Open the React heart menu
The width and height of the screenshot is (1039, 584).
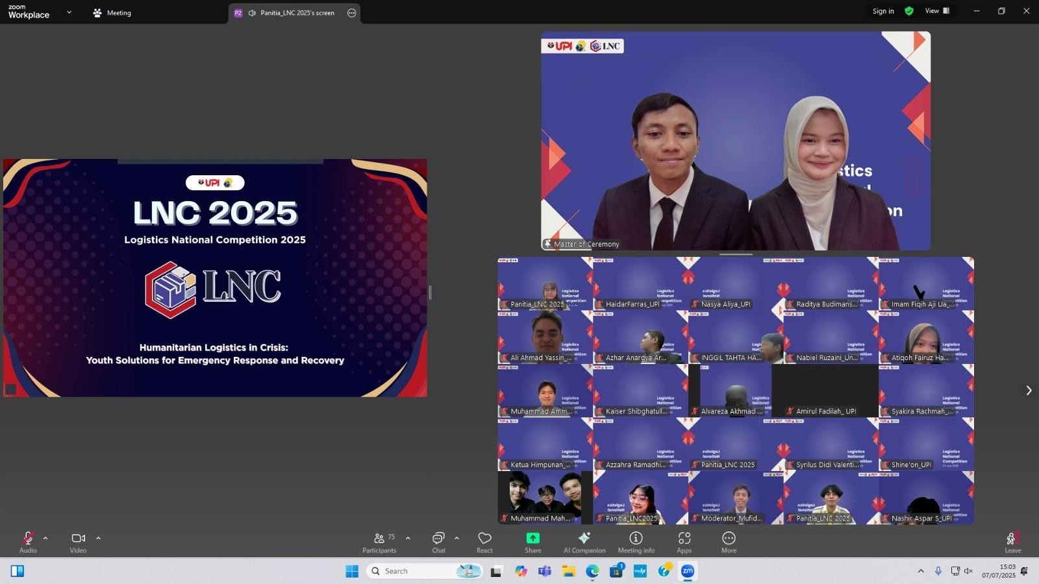[484, 542]
